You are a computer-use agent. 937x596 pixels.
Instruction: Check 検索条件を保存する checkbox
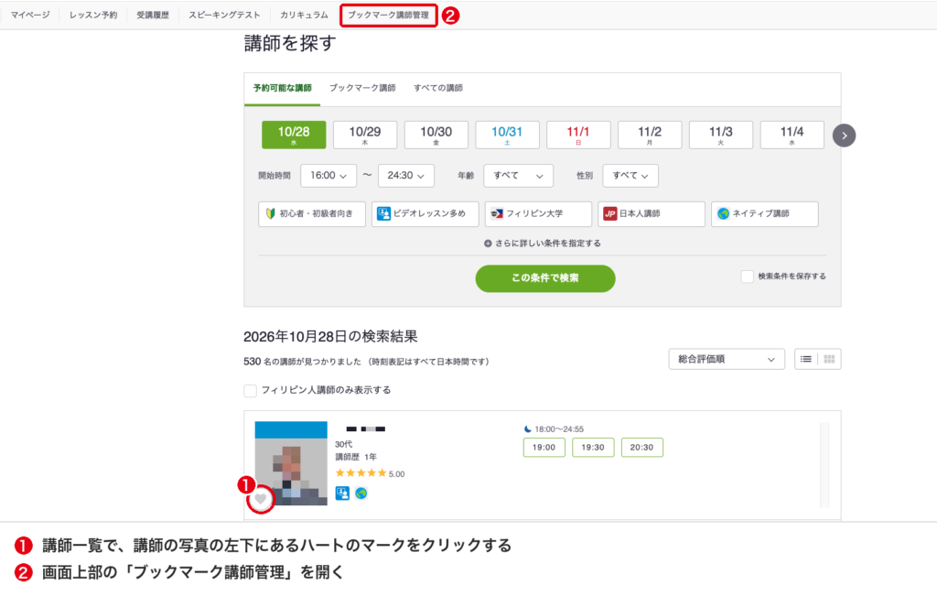click(747, 276)
